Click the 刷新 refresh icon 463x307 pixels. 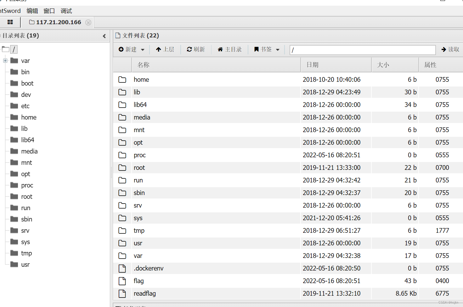pos(189,49)
